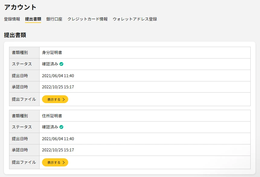Click green check icon in 住所証明書 status
The height and width of the screenshot is (177, 260).
(x=61, y=127)
